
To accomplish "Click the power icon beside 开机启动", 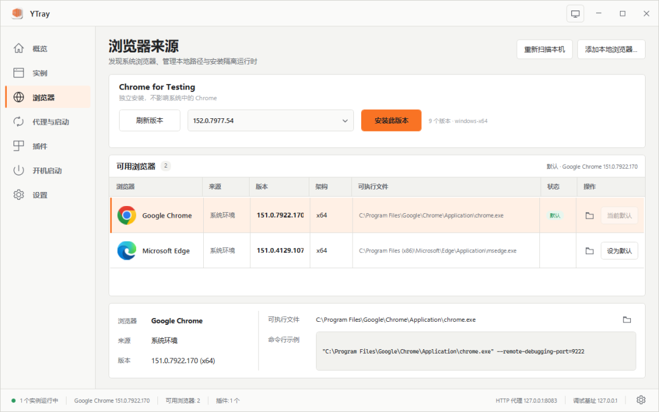I will pos(18,170).
